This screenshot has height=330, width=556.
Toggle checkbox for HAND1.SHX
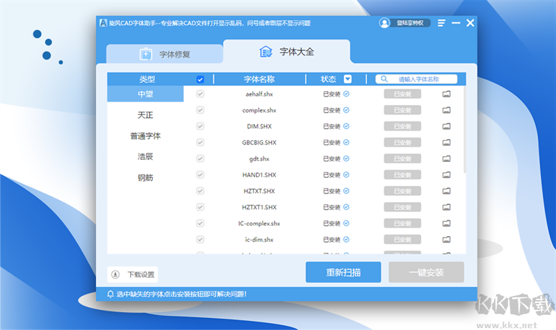[x=200, y=174]
